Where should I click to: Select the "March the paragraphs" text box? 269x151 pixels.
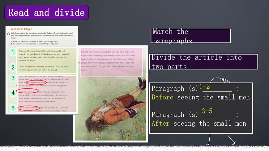pos(191,36)
